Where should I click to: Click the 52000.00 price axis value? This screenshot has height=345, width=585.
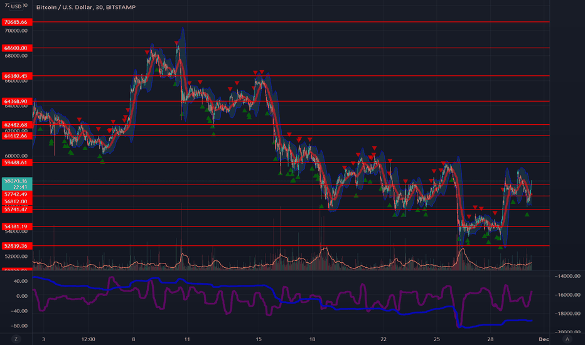tap(16, 256)
